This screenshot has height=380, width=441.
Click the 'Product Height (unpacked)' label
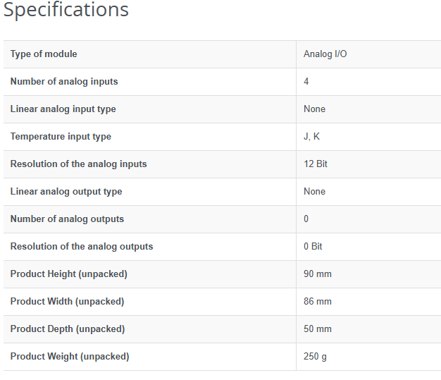point(69,274)
